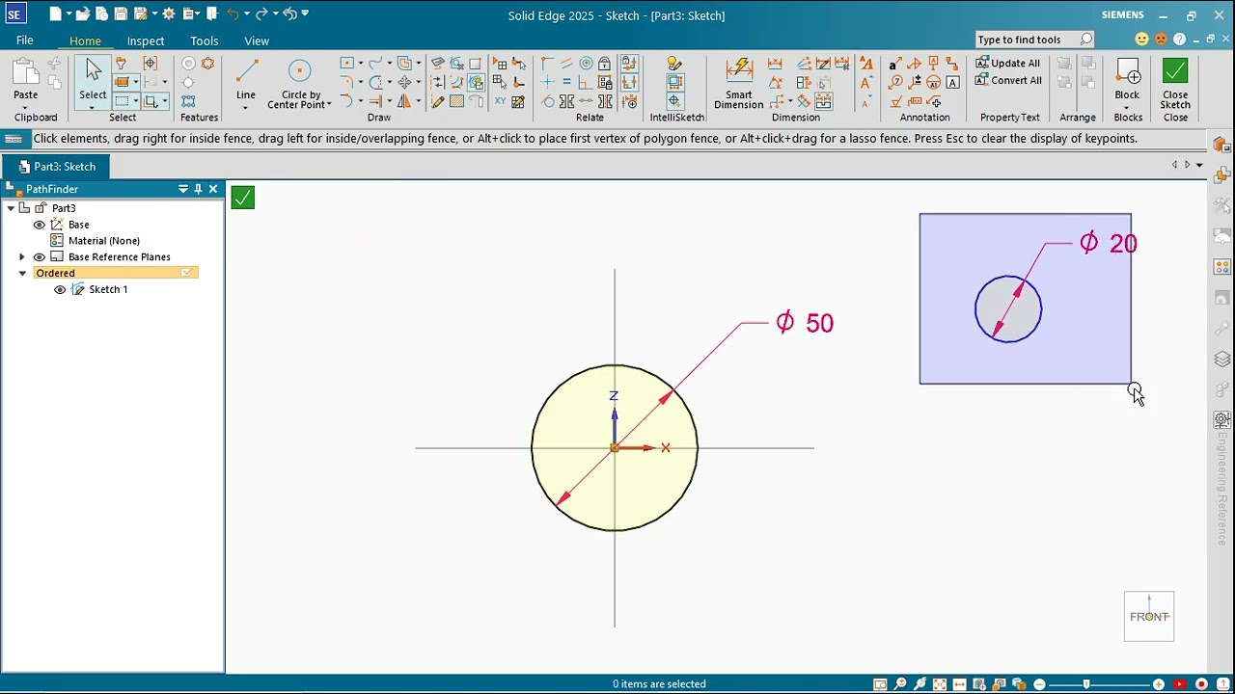Open the Undo history dropdown
Viewport: 1235px width, 694px height.
click(247, 14)
